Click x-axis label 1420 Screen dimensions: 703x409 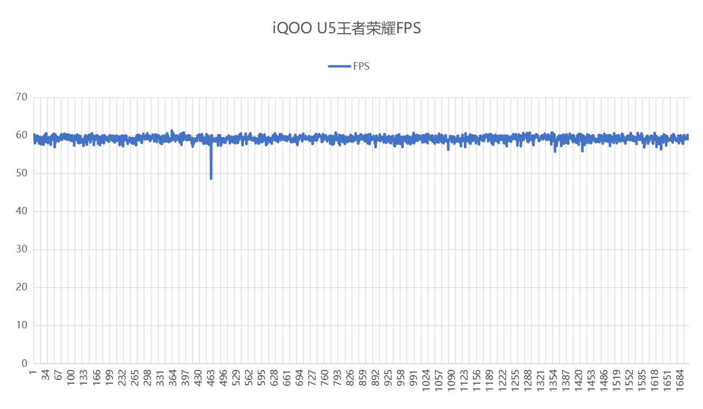(580, 380)
